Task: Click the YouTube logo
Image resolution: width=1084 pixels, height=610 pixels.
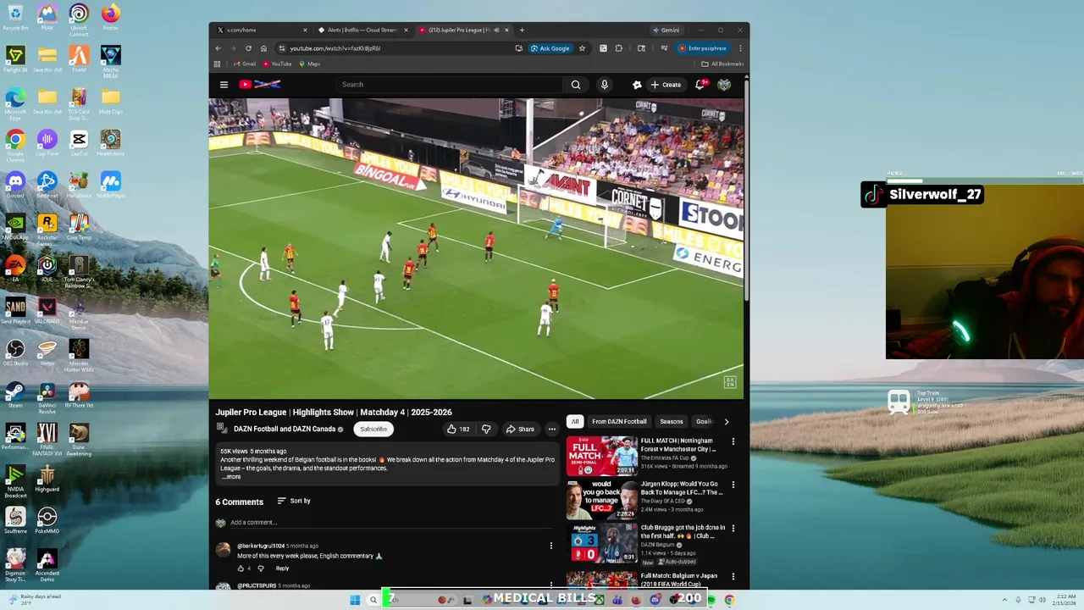Action: point(259,84)
